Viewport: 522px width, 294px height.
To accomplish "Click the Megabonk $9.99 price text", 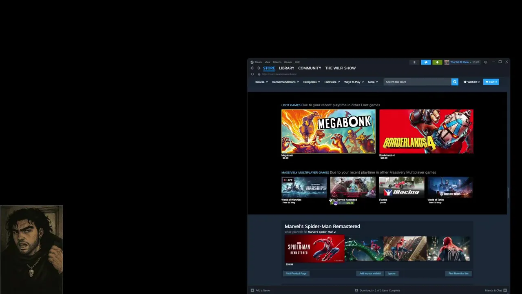I will point(285,158).
